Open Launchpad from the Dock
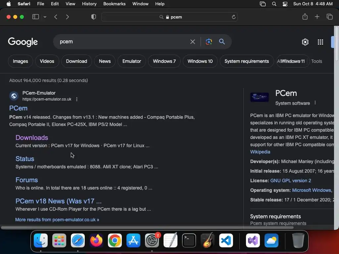Image resolution: width=339 pixels, height=254 pixels. (x=59, y=240)
